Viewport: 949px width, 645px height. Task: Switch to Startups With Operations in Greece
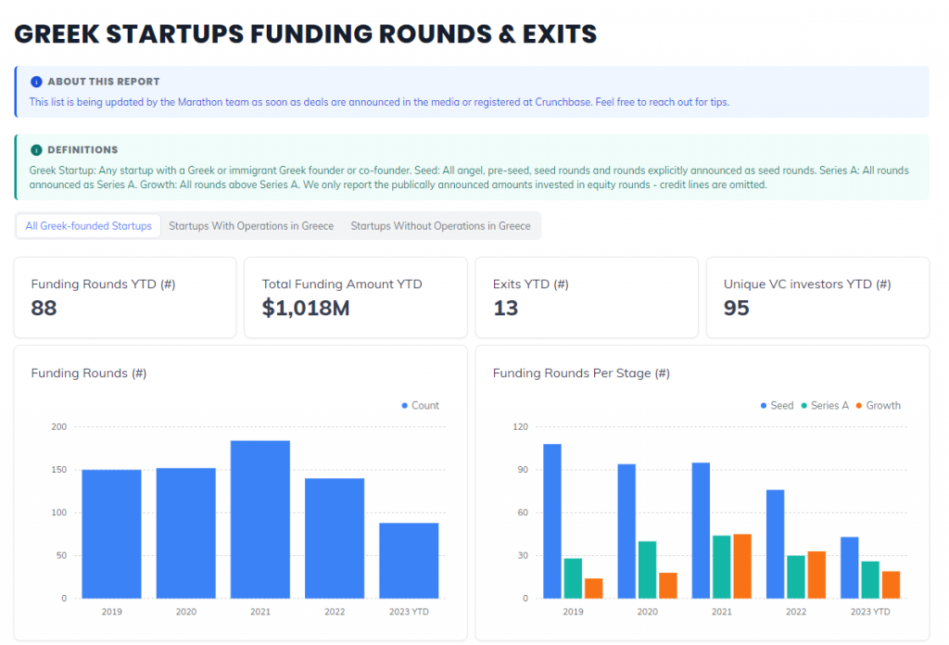[x=251, y=226]
